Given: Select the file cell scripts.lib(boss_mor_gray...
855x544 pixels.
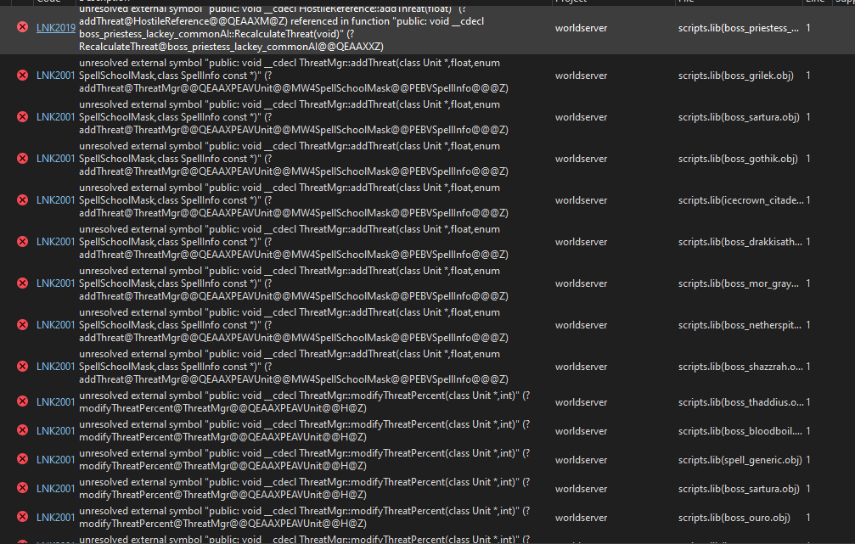Looking at the screenshot, I should click(739, 284).
